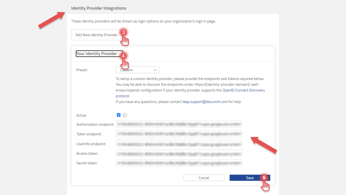Screen dimensions: 346x195
Task: Click the Identity Provider Integrations heading
Action: 99,8
